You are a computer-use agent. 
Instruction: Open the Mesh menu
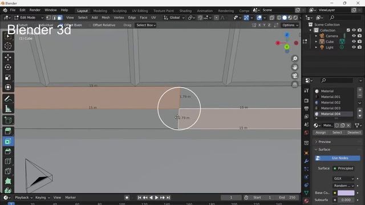click(x=106, y=18)
